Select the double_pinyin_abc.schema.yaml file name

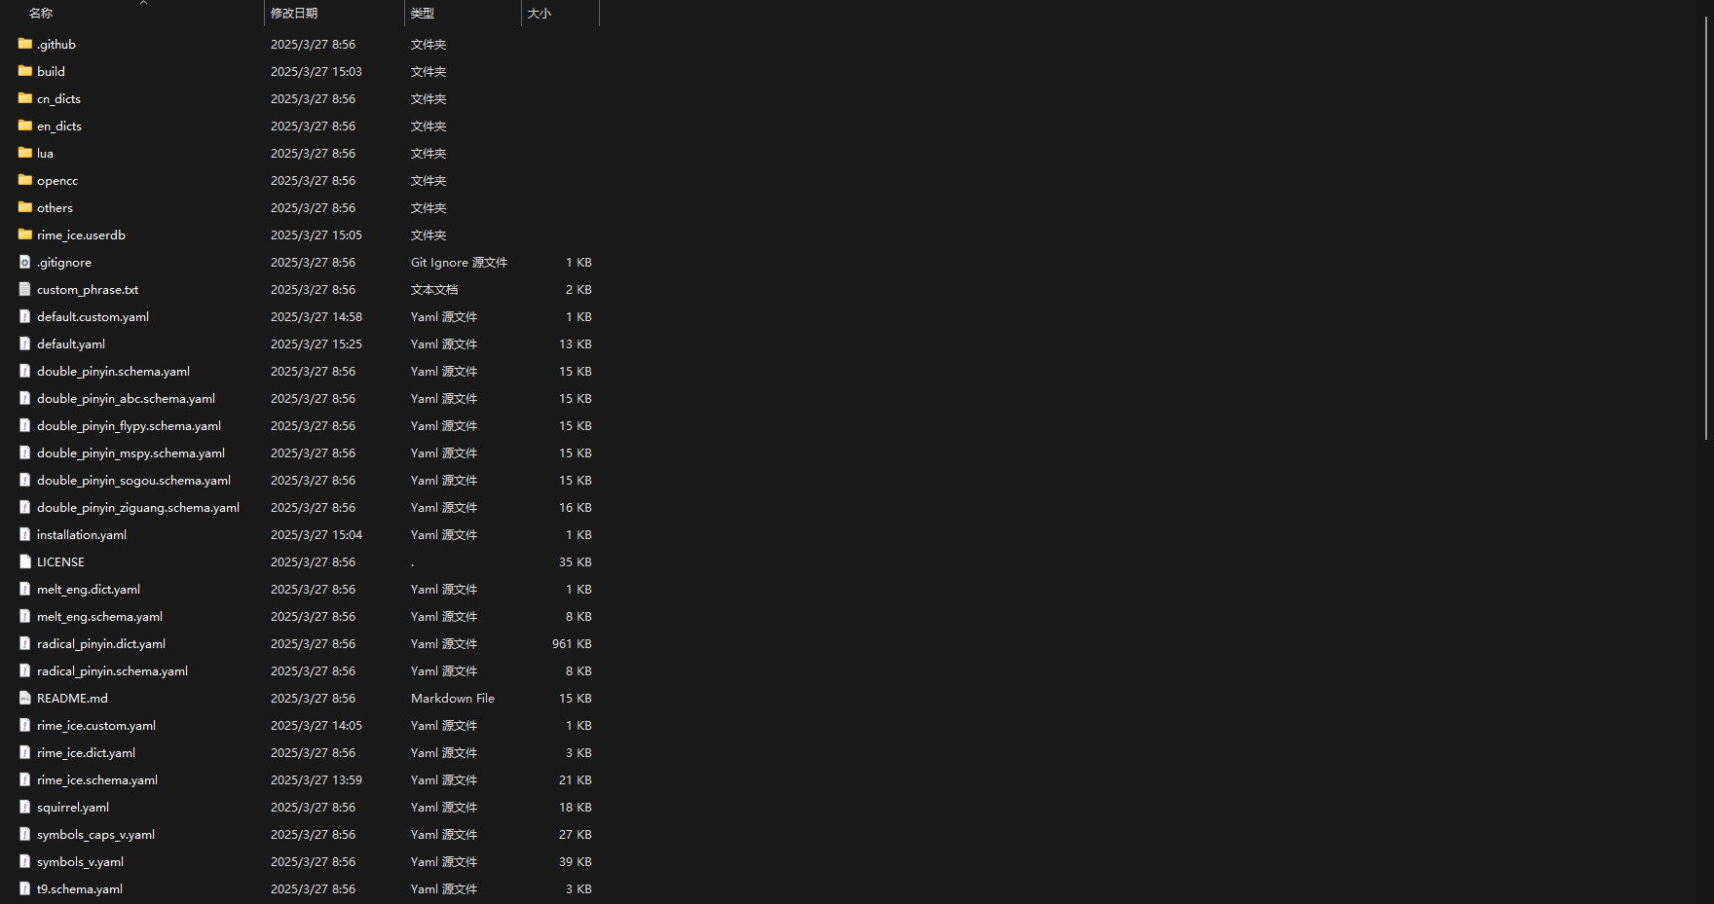[127, 399]
